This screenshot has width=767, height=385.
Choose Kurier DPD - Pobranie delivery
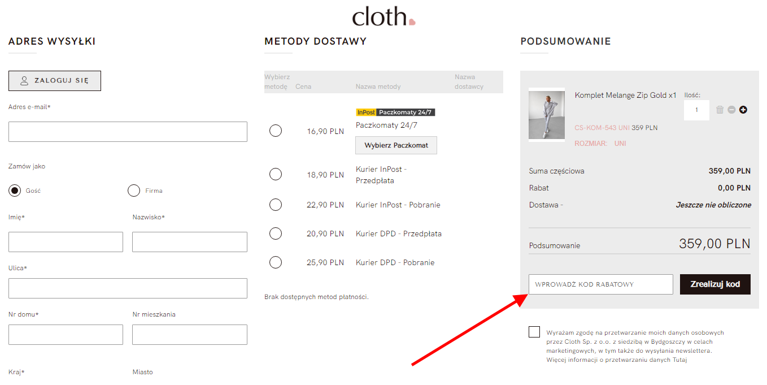(276, 262)
